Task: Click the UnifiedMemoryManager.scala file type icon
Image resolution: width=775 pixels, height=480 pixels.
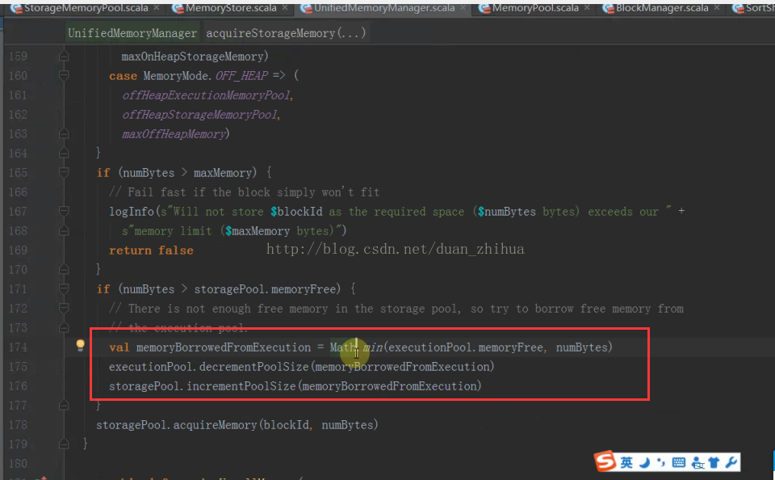Action: [306, 8]
